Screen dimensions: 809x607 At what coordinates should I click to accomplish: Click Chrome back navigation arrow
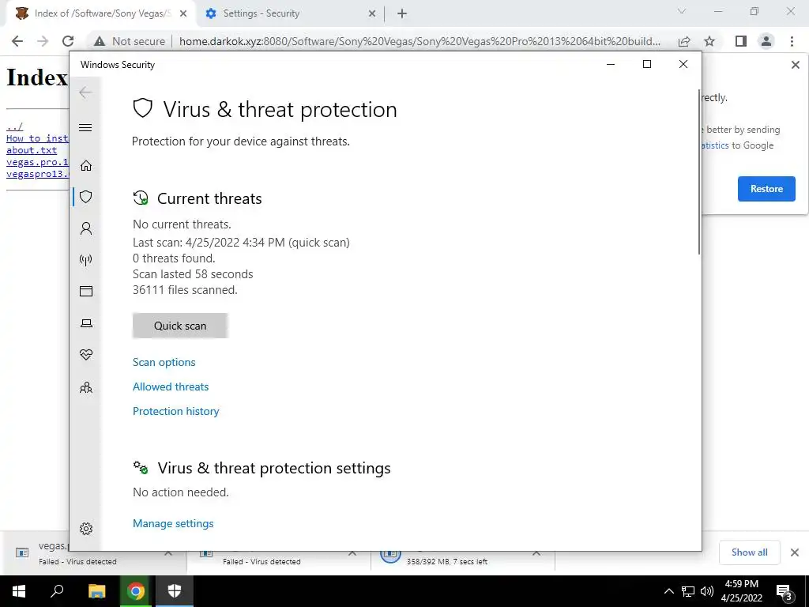(x=17, y=41)
